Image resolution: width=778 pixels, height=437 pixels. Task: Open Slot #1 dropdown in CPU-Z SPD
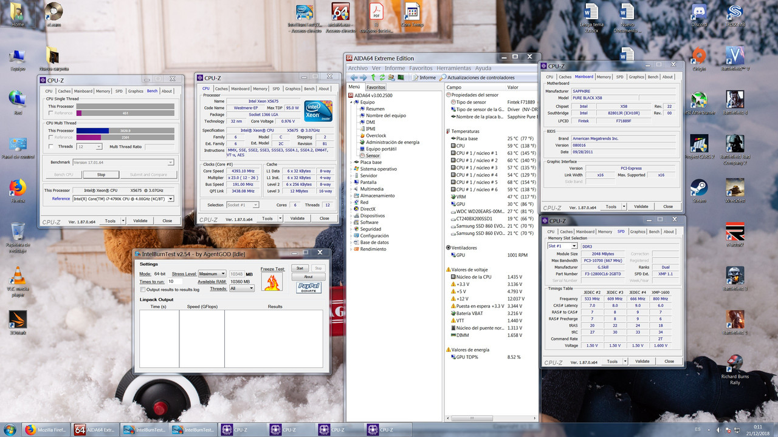(x=563, y=246)
